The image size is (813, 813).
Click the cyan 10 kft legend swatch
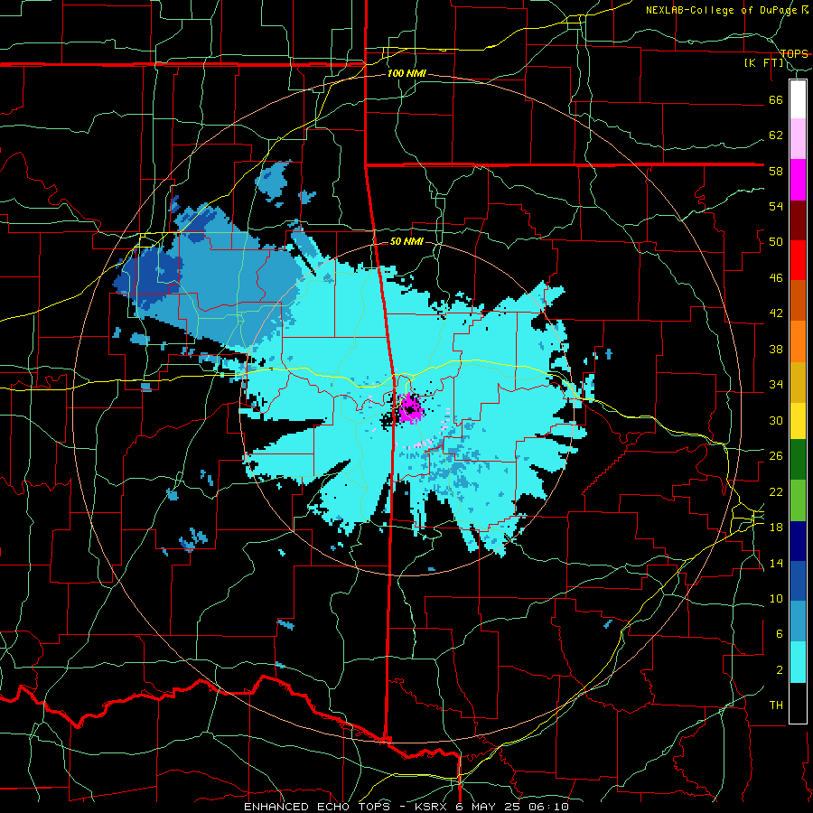[x=798, y=662]
